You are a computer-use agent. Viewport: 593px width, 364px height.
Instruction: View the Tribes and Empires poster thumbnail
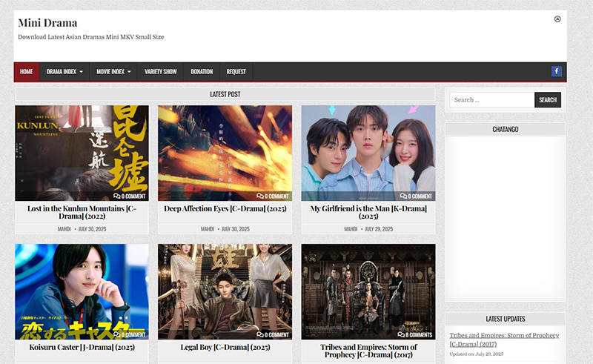(368, 291)
